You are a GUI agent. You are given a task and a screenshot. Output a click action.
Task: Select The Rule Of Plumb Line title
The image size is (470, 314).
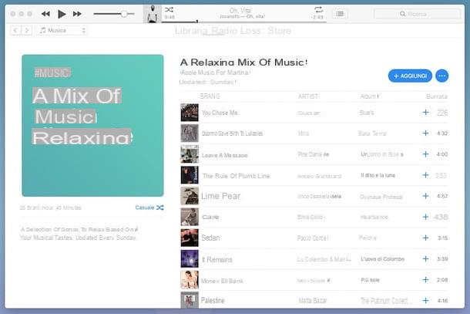coord(237,176)
